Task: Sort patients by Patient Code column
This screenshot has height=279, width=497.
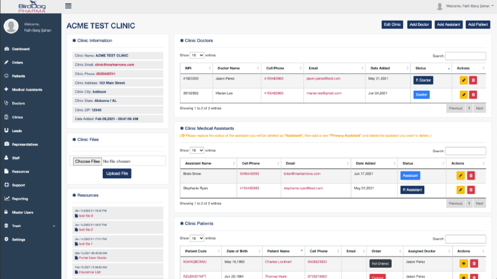Action: tap(201, 251)
